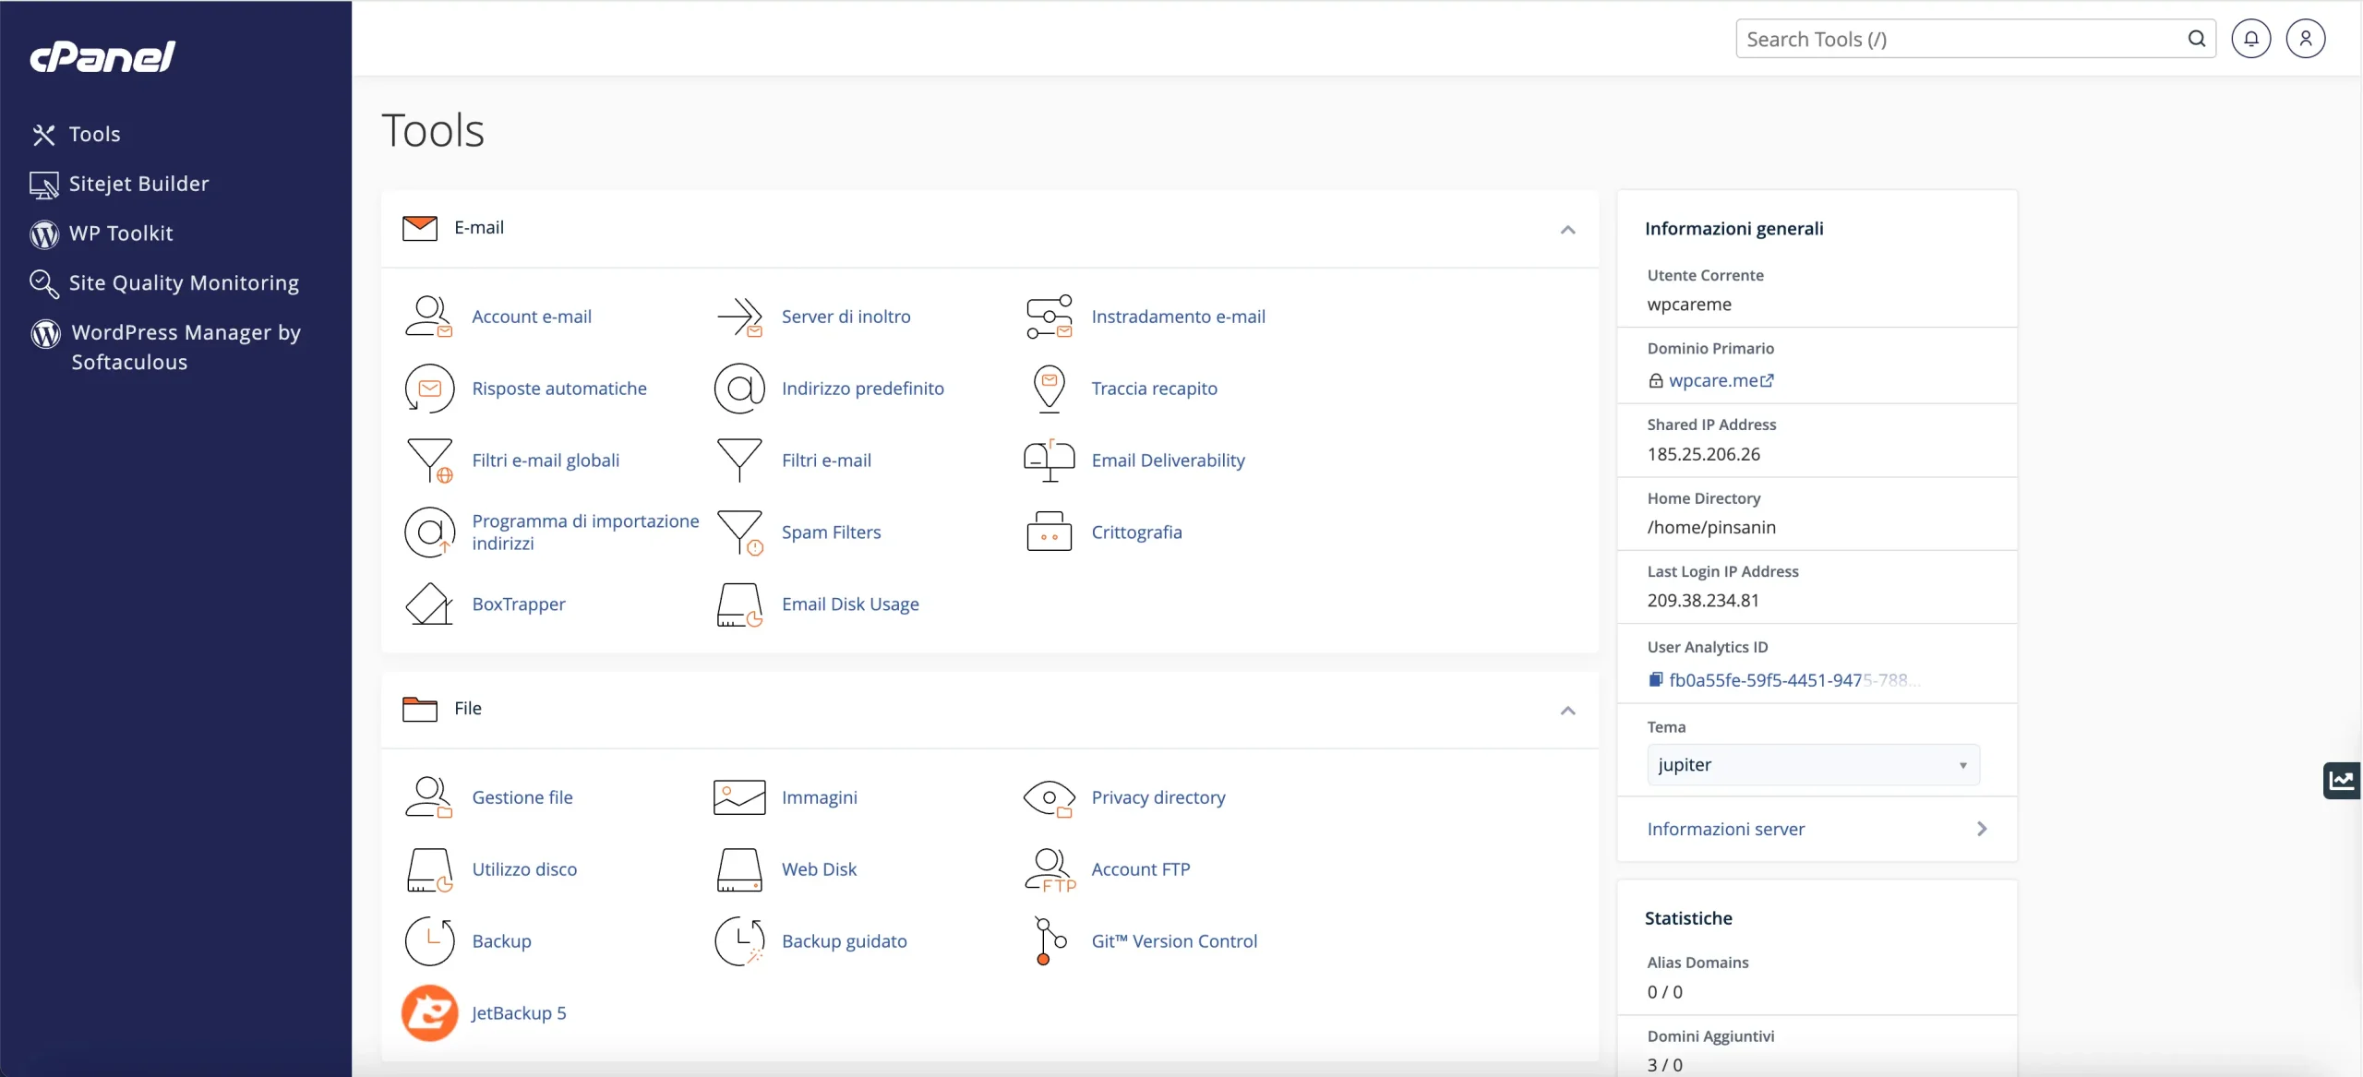Collapse the File section chevron
The image size is (2363, 1077).
pos(1567,710)
